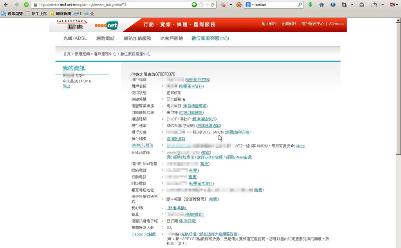
Task: Bookmark this page with the star icon
Action: (x=201, y=5)
